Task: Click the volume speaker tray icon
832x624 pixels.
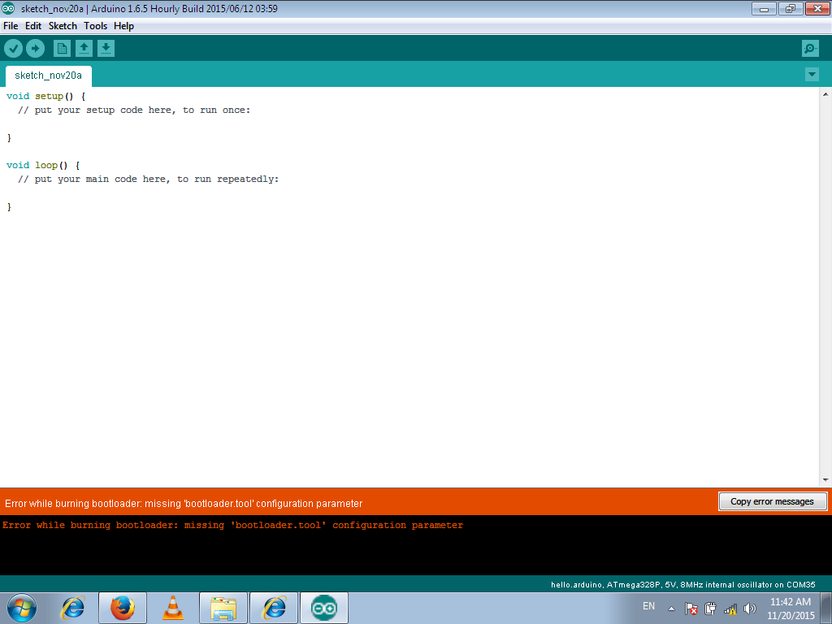Action: click(750, 609)
